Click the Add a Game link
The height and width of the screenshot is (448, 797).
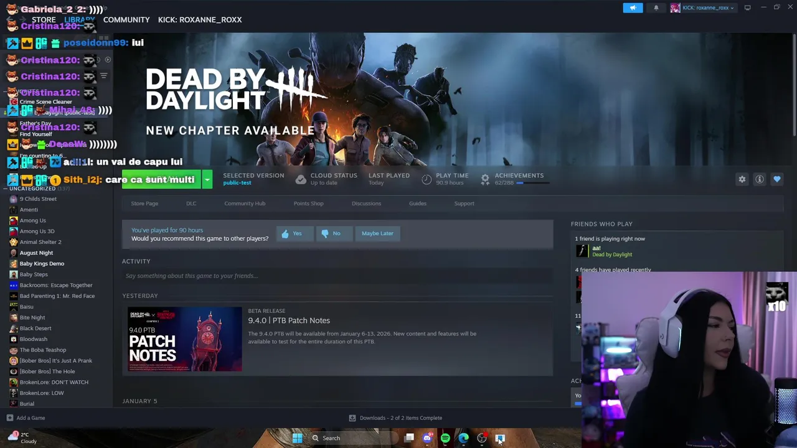click(x=31, y=418)
